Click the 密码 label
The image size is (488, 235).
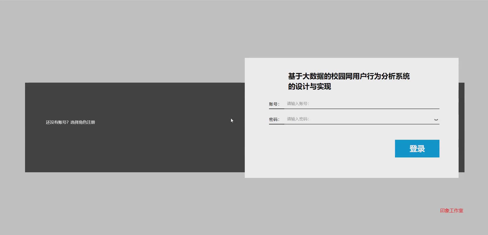pos(274,119)
